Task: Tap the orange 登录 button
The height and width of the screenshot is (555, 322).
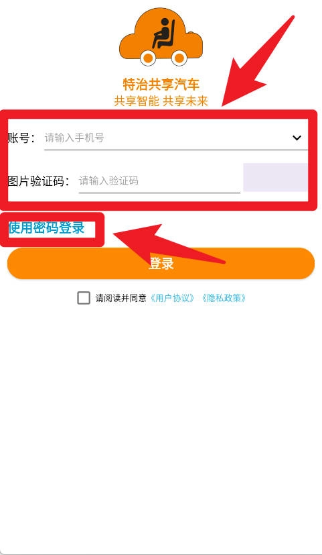Action: [161, 263]
